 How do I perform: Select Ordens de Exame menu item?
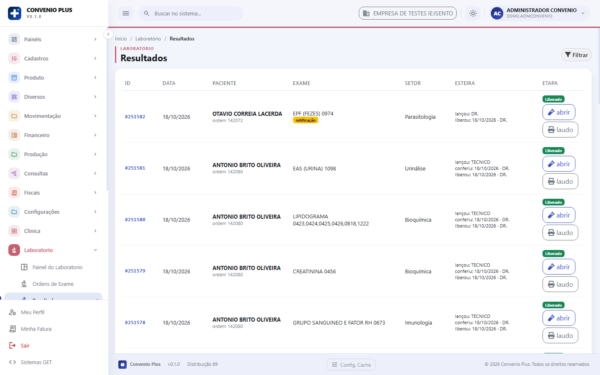click(53, 284)
